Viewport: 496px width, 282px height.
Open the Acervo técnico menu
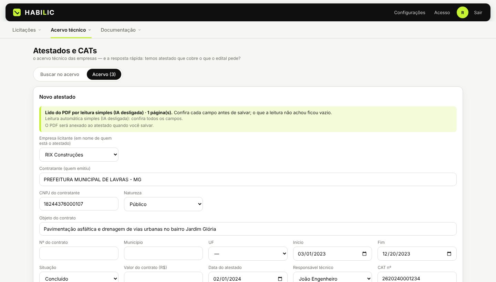point(71,30)
